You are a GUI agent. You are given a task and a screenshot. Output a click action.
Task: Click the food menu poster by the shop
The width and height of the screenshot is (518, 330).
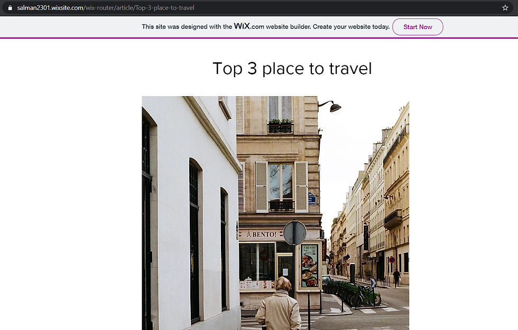[x=310, y=266]
